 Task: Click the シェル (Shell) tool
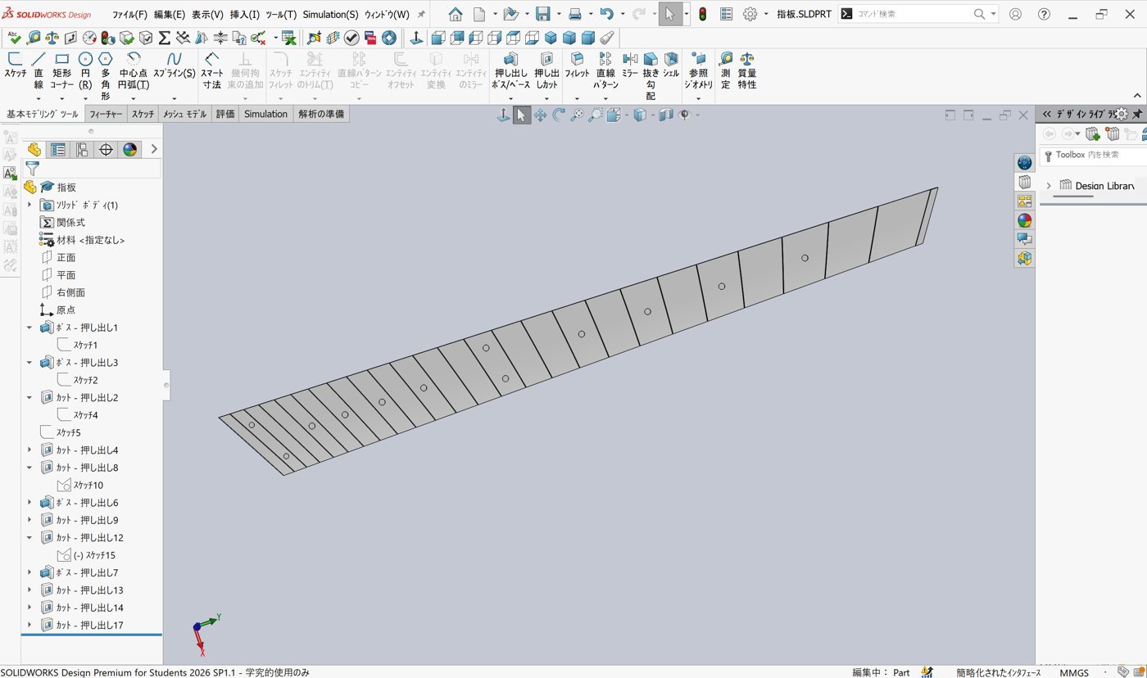coord(671,66)
